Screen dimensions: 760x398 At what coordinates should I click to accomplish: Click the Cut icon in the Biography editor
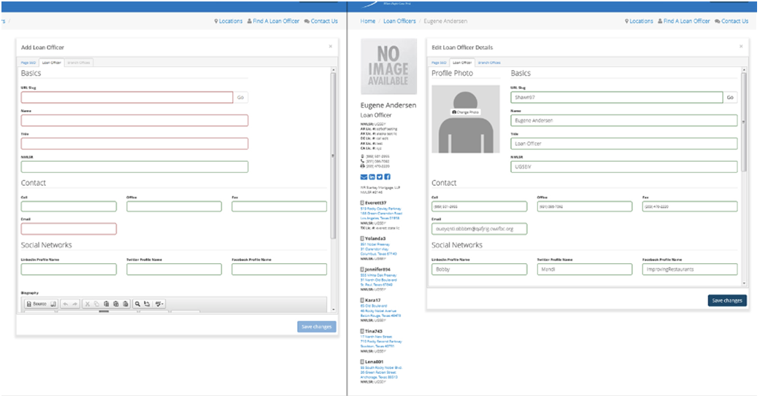(x=87, y=303)
